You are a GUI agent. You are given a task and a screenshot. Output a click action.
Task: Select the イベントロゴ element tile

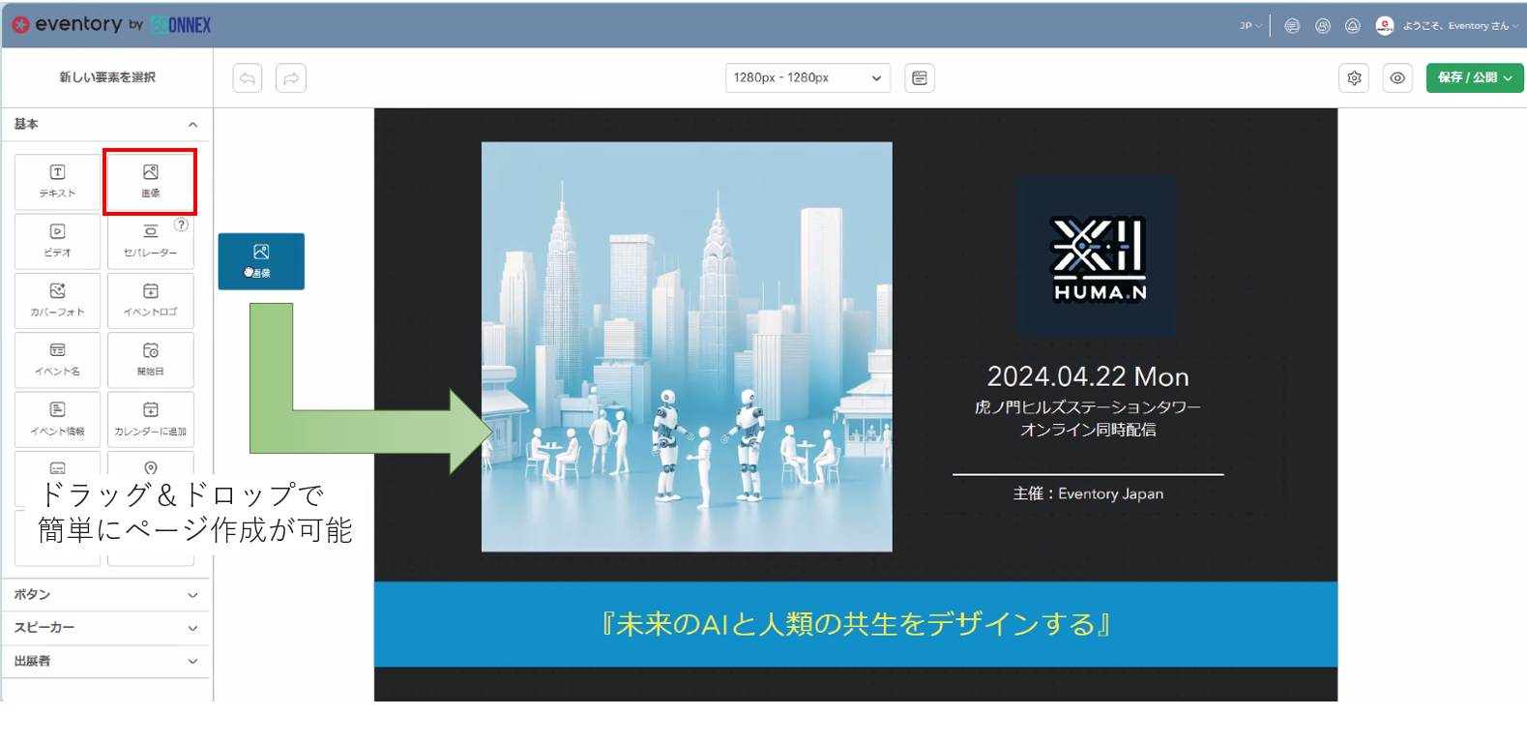pyautogui.click(x=150, y=300)
